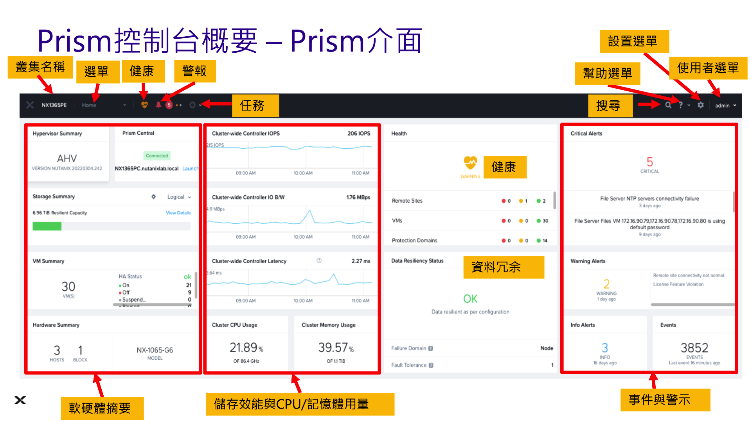Click the search magnifier icon
This screenshot has width=750, height=421.
(668, 105)
